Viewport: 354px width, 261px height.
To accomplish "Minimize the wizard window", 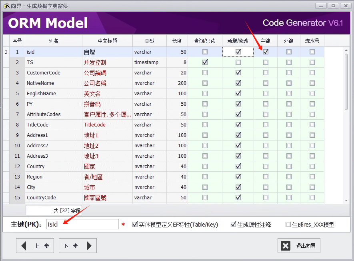I will [321, 6].
